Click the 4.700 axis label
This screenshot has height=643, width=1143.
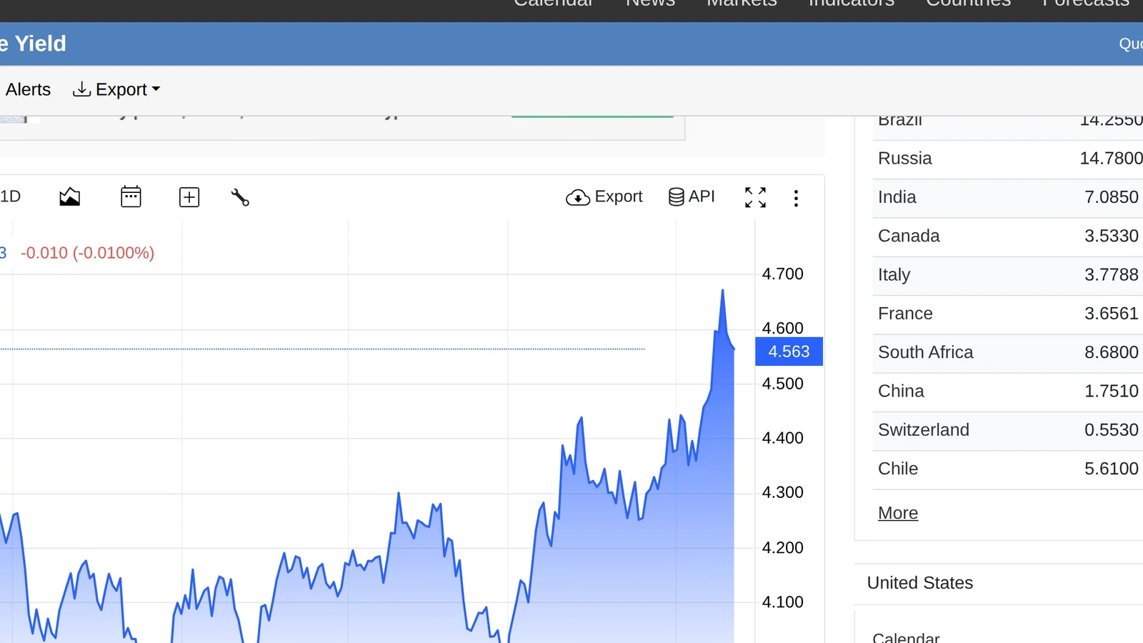point(783,274)
